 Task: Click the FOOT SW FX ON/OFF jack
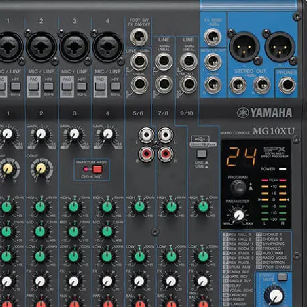(139, 37)
